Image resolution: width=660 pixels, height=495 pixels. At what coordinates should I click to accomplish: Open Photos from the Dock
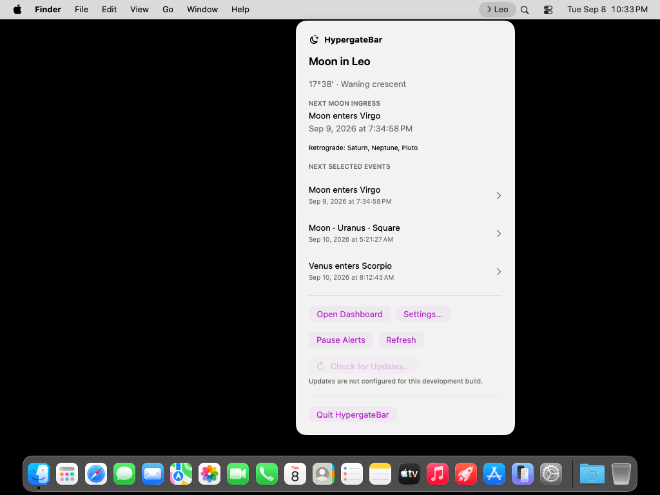coord(209,474)
